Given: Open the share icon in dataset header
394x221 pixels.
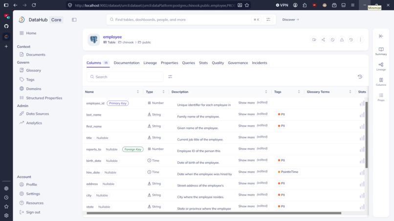Looking at the screenshot, I should click(x=324, y=40).
